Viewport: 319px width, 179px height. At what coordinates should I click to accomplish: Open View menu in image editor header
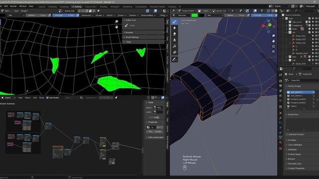tap(16, 11)
